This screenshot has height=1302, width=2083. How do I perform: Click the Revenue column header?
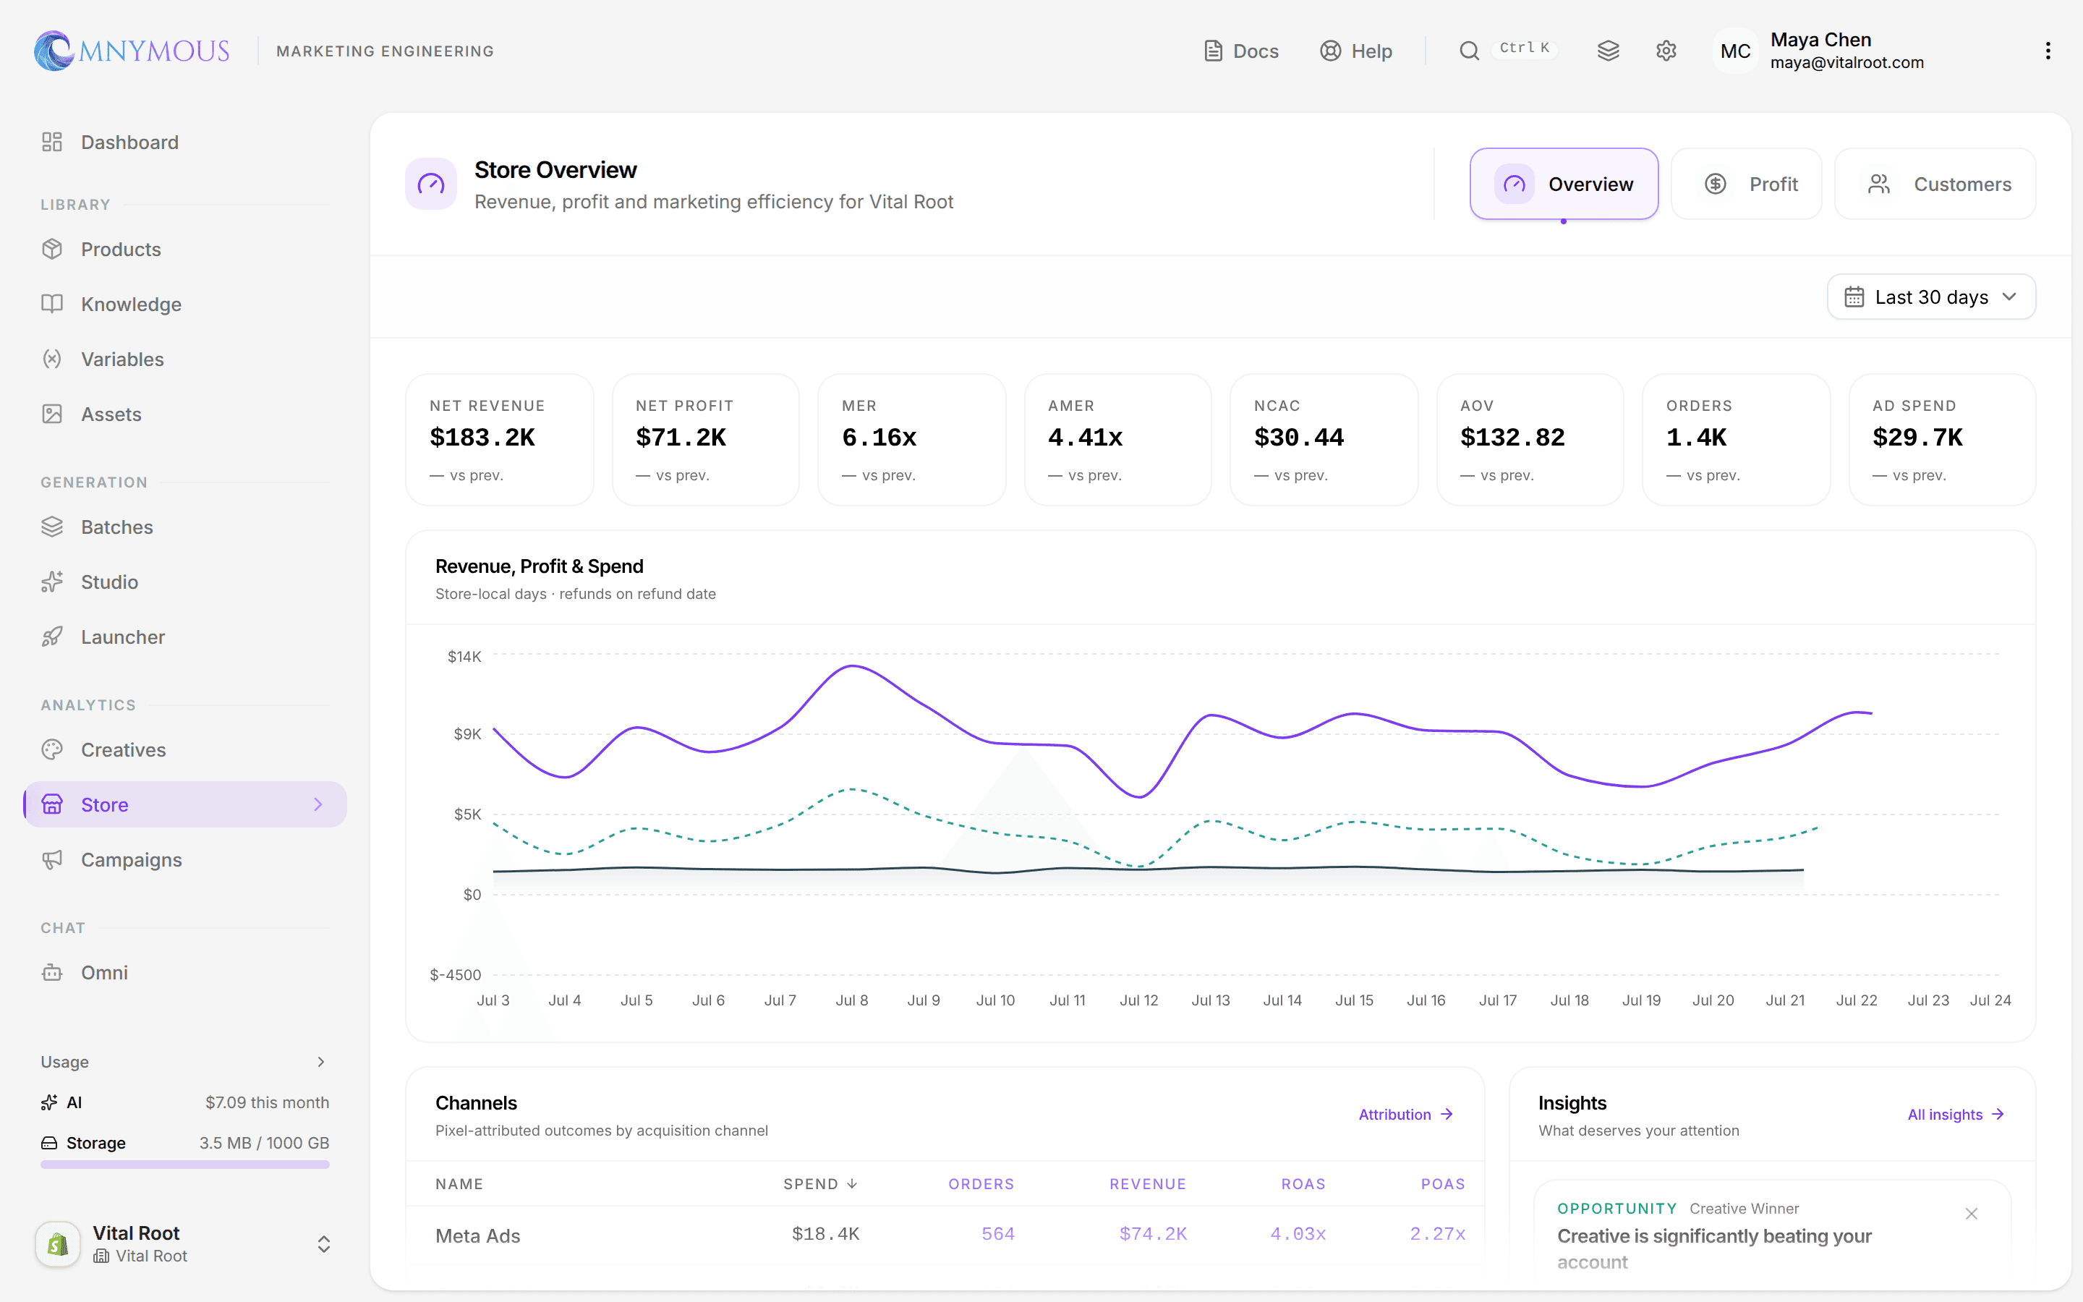click(1147, 1184)
